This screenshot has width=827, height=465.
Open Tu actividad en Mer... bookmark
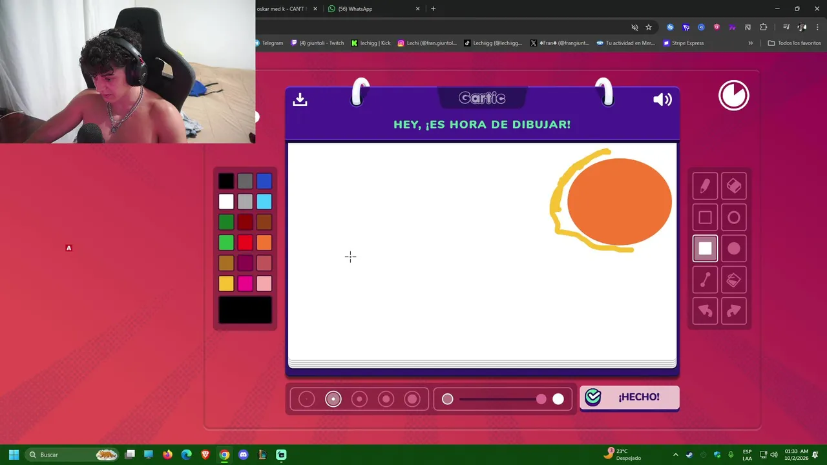point(625,43)
